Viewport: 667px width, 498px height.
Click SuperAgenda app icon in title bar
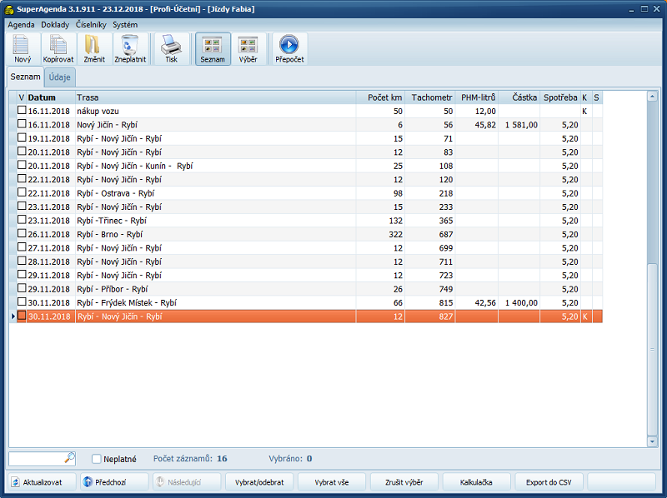click(x=9, y=9)
